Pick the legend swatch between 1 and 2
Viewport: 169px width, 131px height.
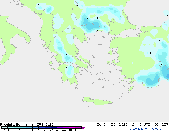17,128
